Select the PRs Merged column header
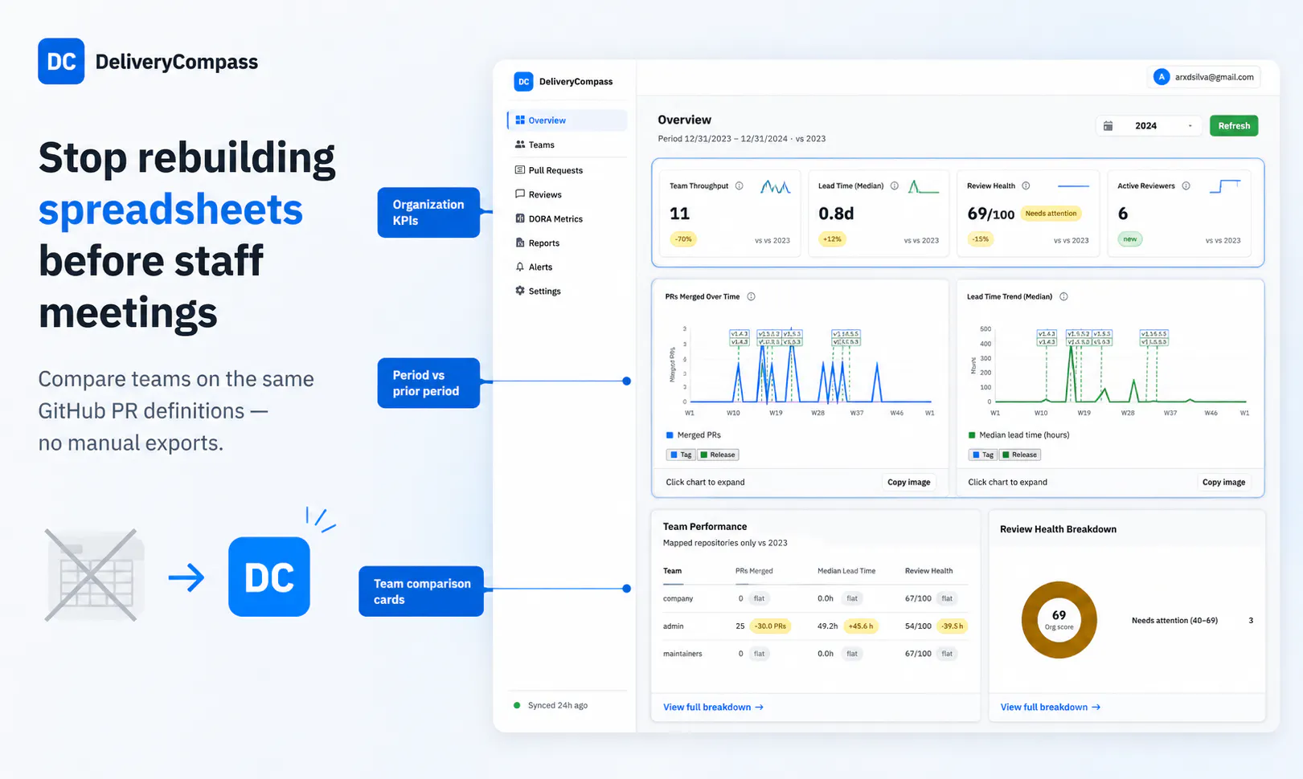The height and width of the screenshot is (779, 1303). [754, 571]
